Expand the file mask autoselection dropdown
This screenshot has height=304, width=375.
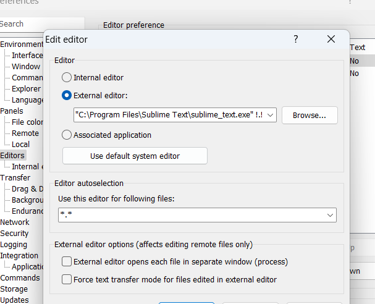[329, 215]
